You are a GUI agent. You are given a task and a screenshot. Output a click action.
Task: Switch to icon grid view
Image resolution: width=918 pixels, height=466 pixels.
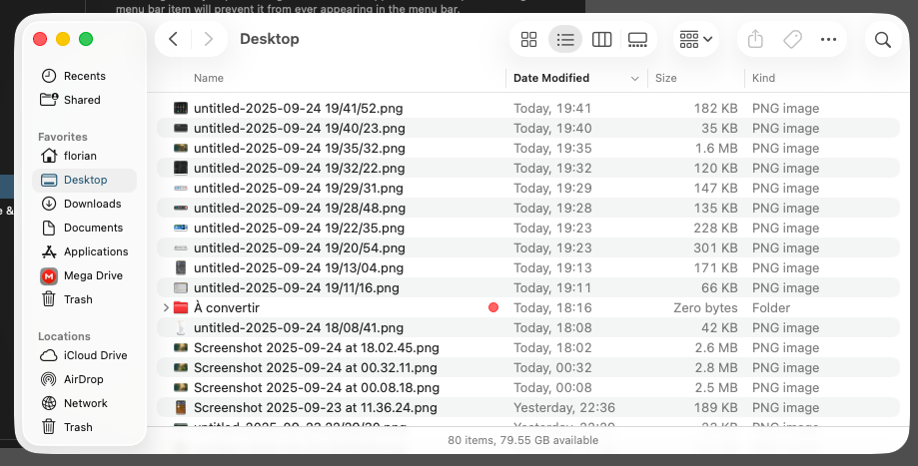coord(529,40)
